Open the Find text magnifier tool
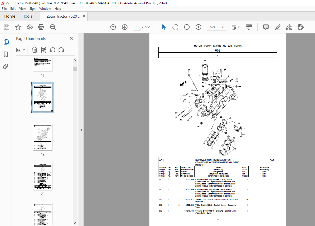 53,27
